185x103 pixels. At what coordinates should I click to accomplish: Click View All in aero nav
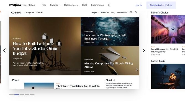(x=40, y=12)
